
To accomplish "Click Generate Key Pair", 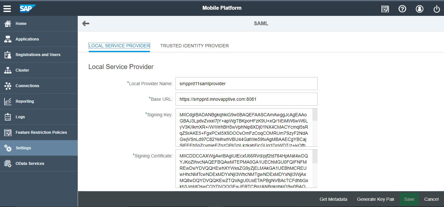I will pos(375,199).
